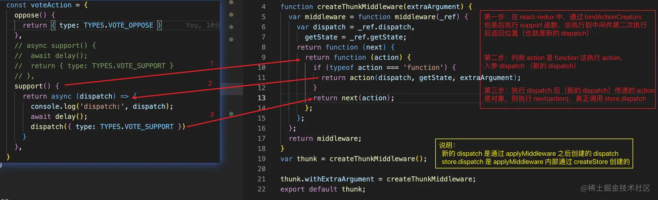Click line number 4 in right editor

pos(263,7)
